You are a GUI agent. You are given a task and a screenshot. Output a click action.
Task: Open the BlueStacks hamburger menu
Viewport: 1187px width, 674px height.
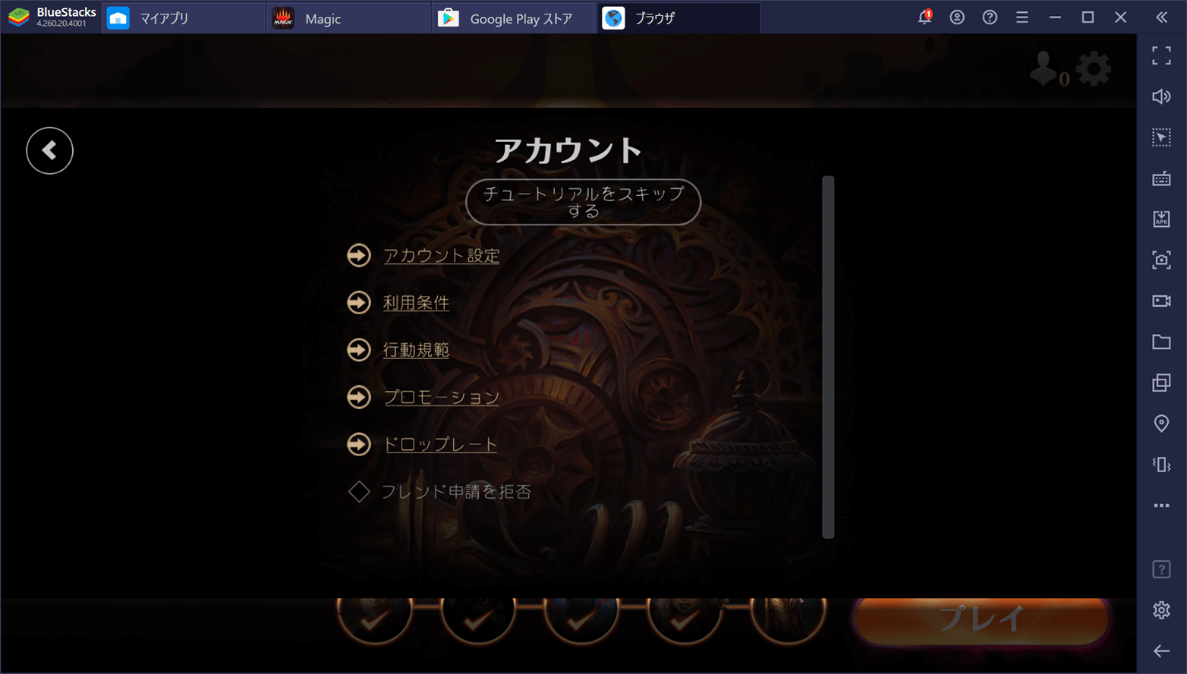pyautogui.click(x=1022, y=17)
